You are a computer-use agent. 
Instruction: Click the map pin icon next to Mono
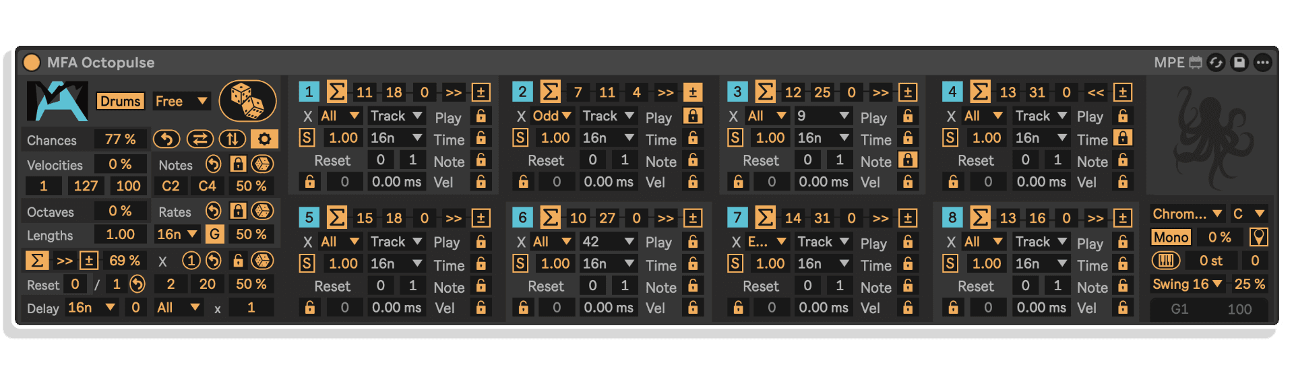1258,237
